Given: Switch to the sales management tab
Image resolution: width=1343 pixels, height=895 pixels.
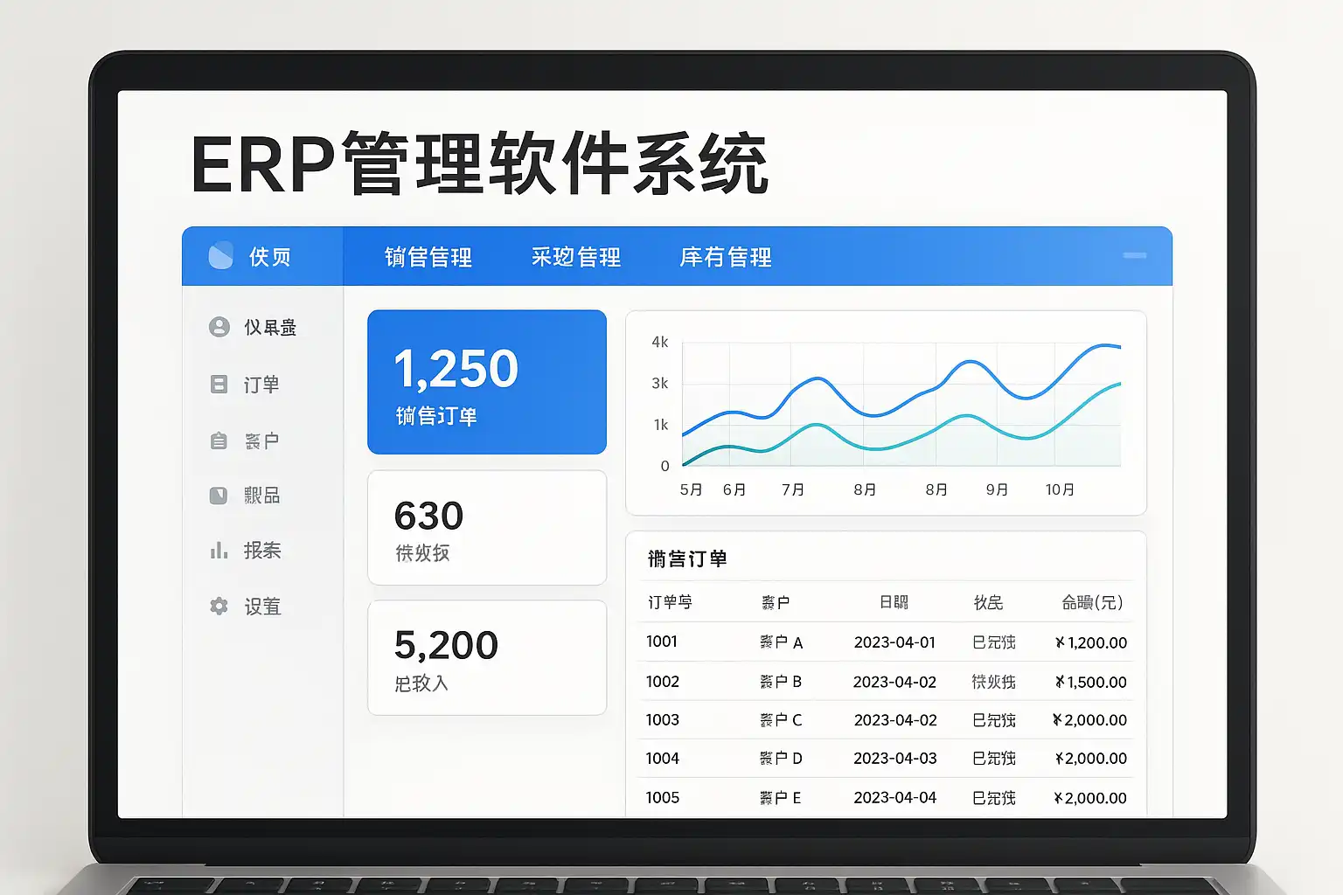Looking at the screenshot, I should click(x=428, y=257).
